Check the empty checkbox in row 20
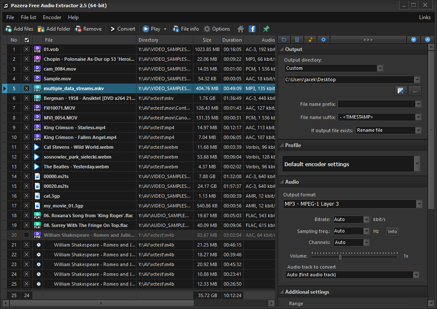 26,235
